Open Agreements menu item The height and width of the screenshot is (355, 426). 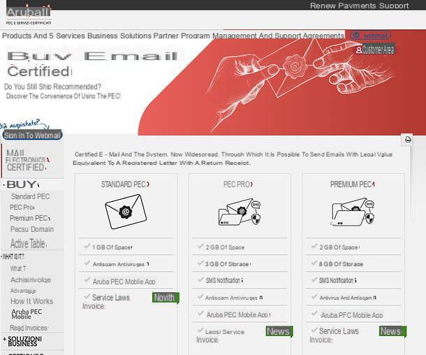point(323,36)
